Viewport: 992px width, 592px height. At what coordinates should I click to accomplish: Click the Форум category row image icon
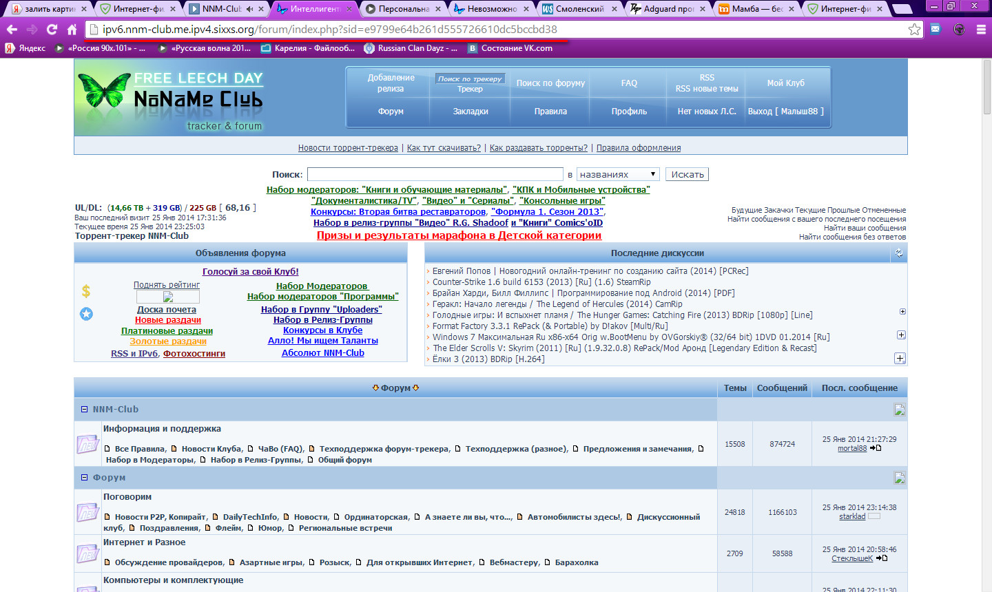pos(900,478)
